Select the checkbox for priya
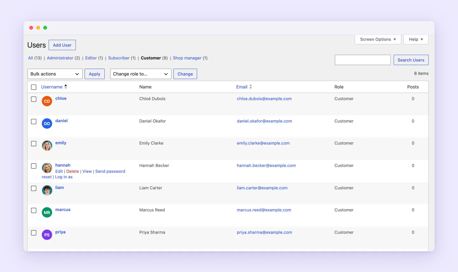 (x=34, y=233)
